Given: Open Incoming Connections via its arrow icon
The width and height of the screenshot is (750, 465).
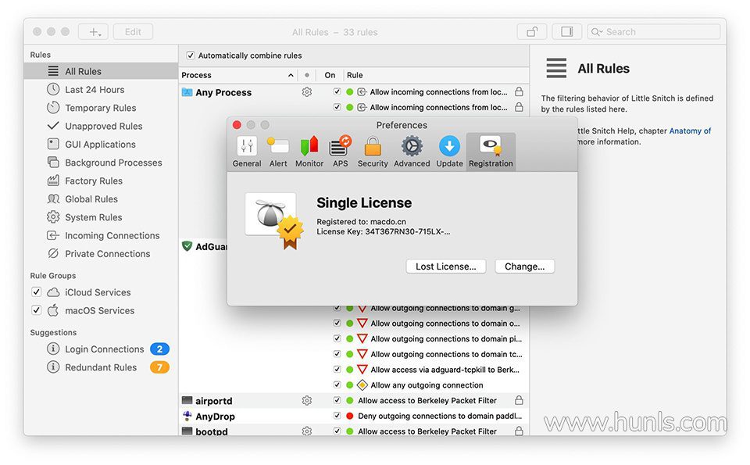Looking at the screenshot, I should 53,235.
